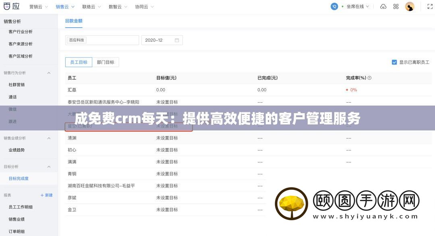Select the 回款金额 tab
435x236 pixels.
(74, 21)
